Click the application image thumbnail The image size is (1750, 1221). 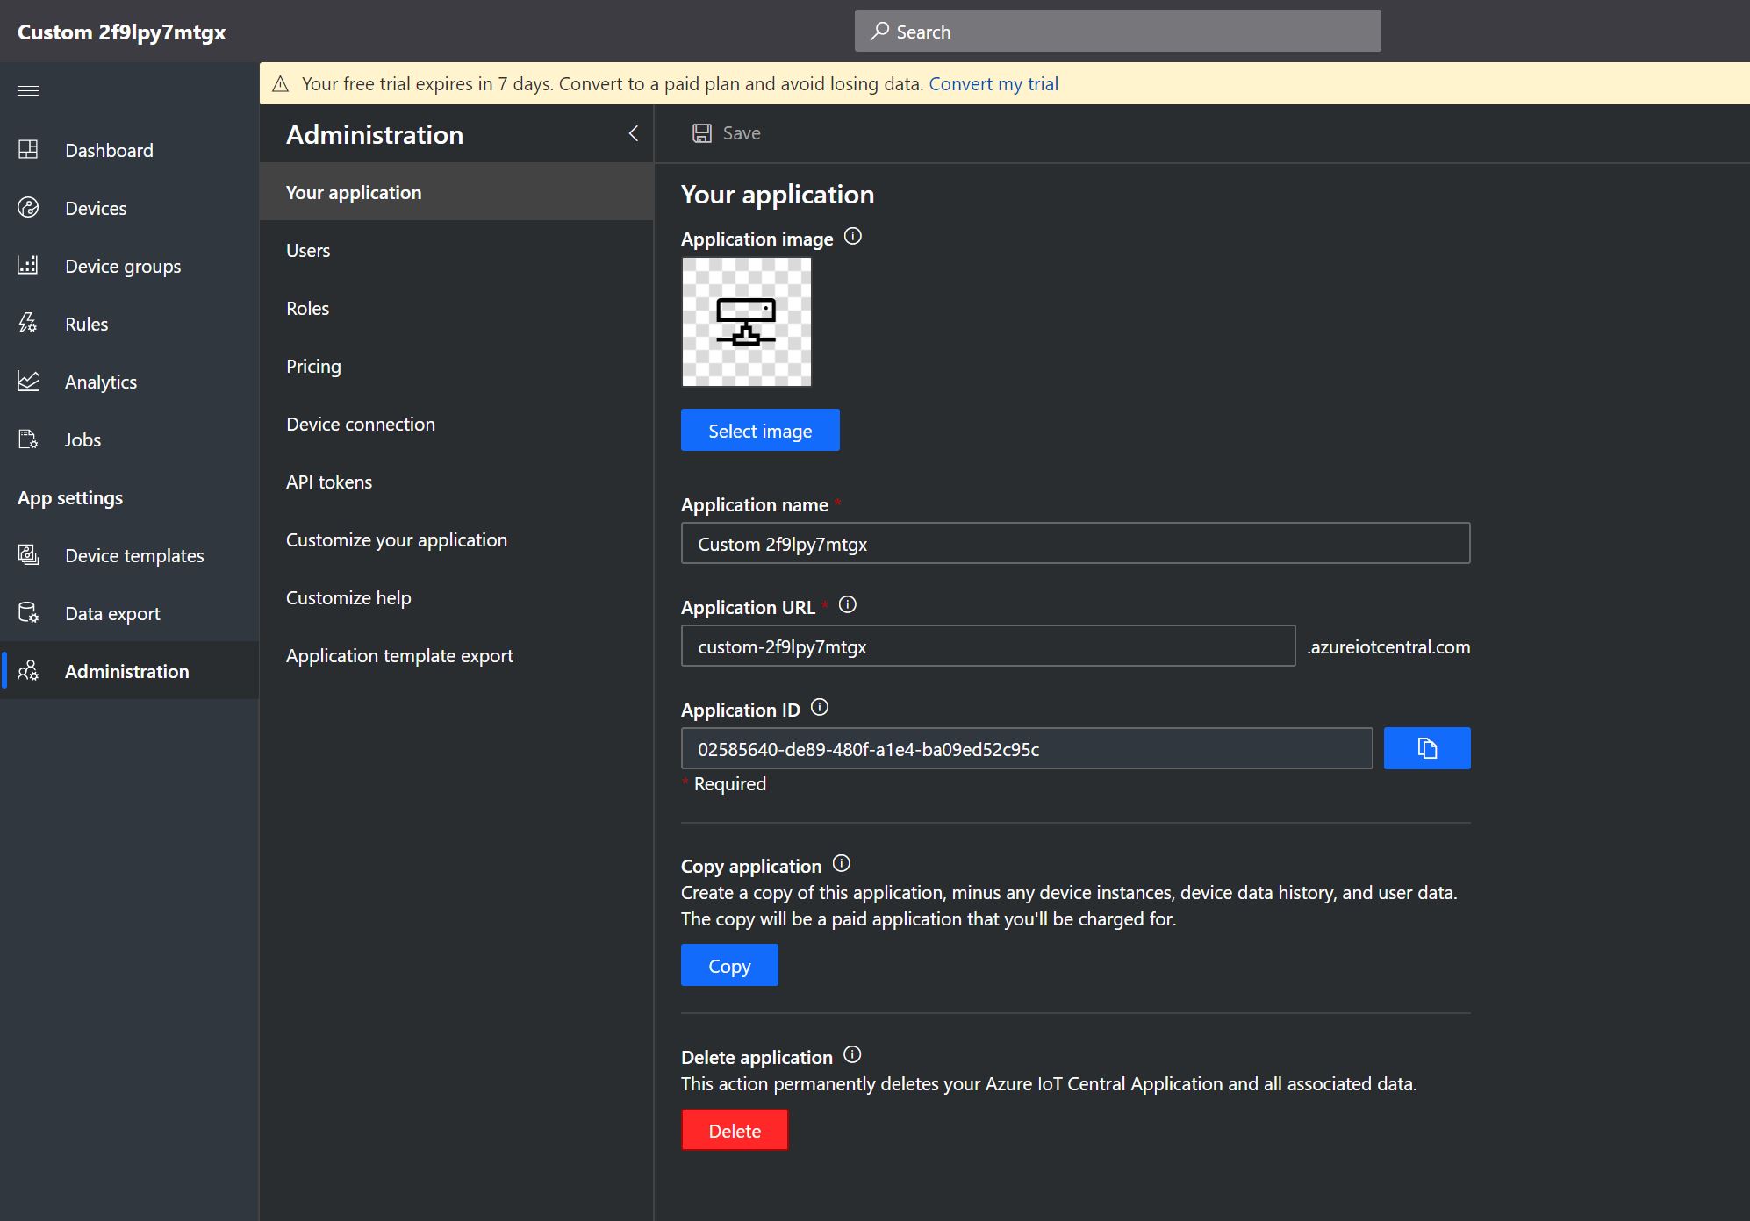click(746, 322)
